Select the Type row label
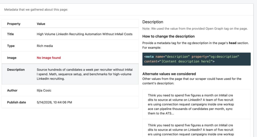 coord(11,46)
